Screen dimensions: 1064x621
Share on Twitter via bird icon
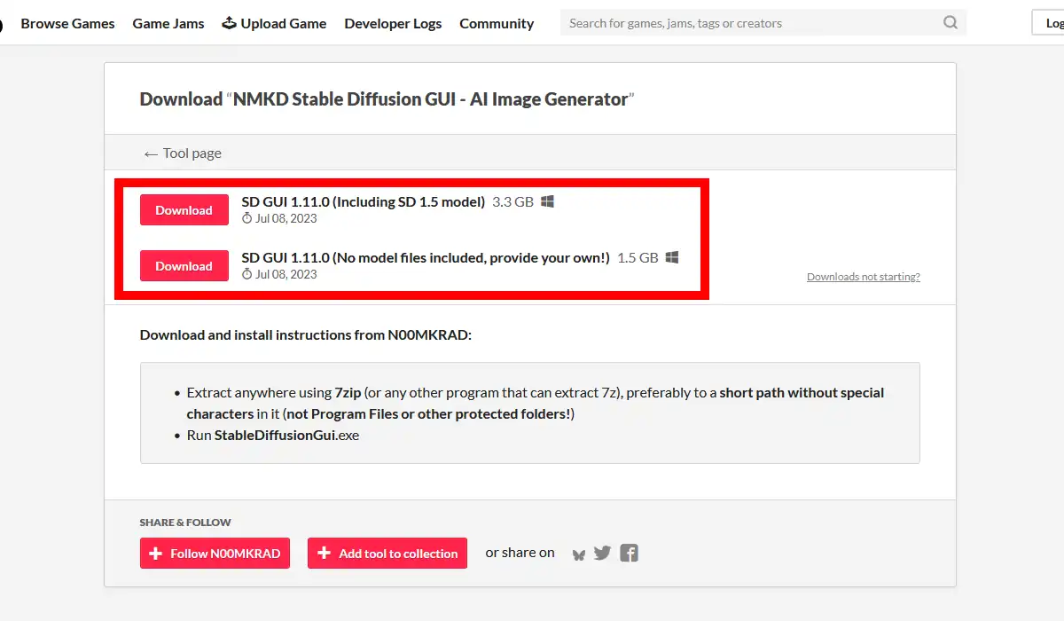pyautogui.click(x=603, y=553)
